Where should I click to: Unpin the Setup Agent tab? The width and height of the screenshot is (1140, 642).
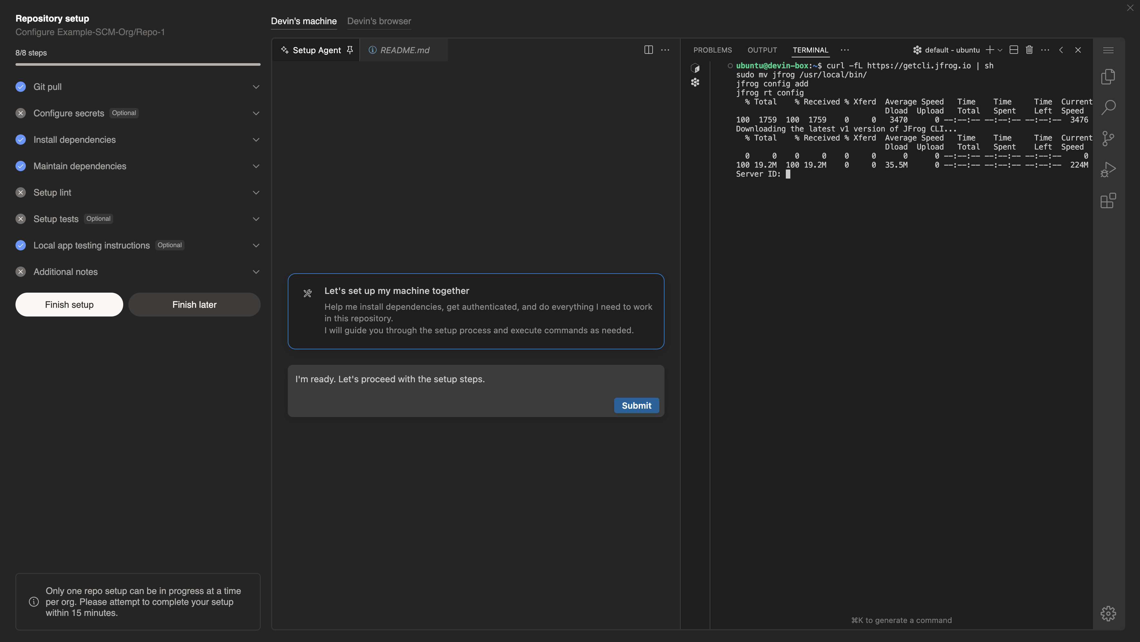point(350,50)
